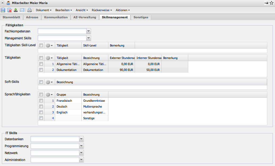
Task: Click row number 2 link for Deutsch
Action: point(53,107)
